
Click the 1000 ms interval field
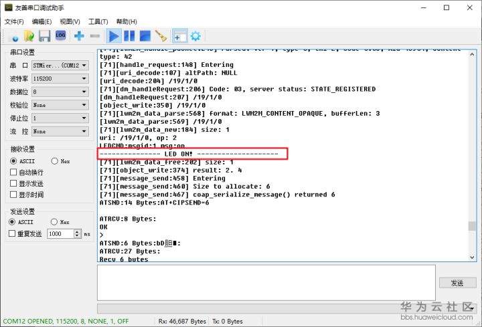coord(60,234)
